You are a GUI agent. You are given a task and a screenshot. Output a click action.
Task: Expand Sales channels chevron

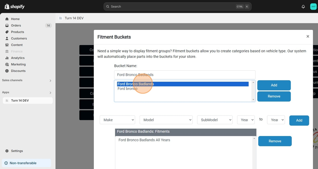click(x=50, y=81)
